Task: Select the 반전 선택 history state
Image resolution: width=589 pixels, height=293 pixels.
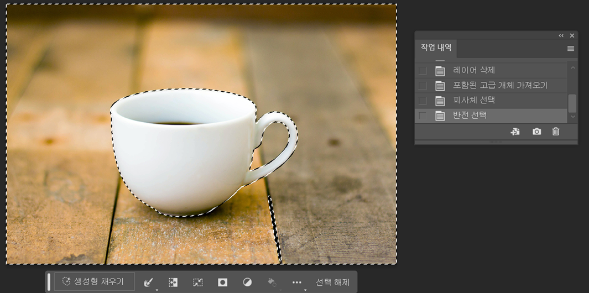Action: point(491,116)
